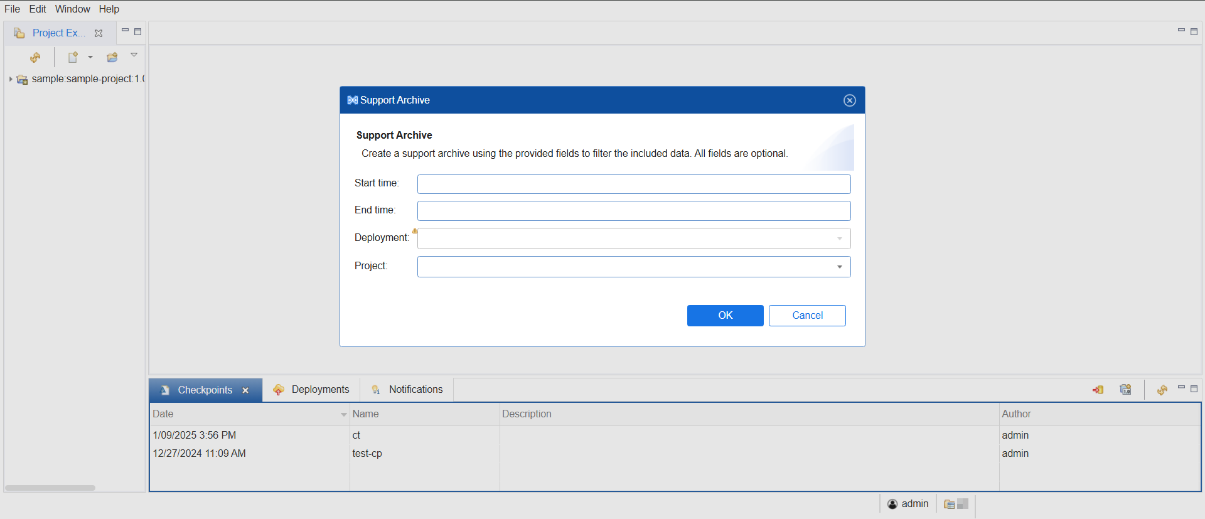This screenshot has height=519, width=1205.
Task: Open the Deployment dropdown in dialog
Action: coord(839,238)
